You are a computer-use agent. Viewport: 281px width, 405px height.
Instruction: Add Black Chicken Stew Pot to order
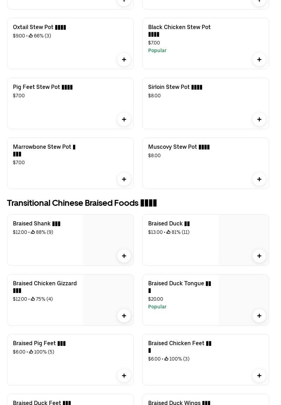(259, 60)
